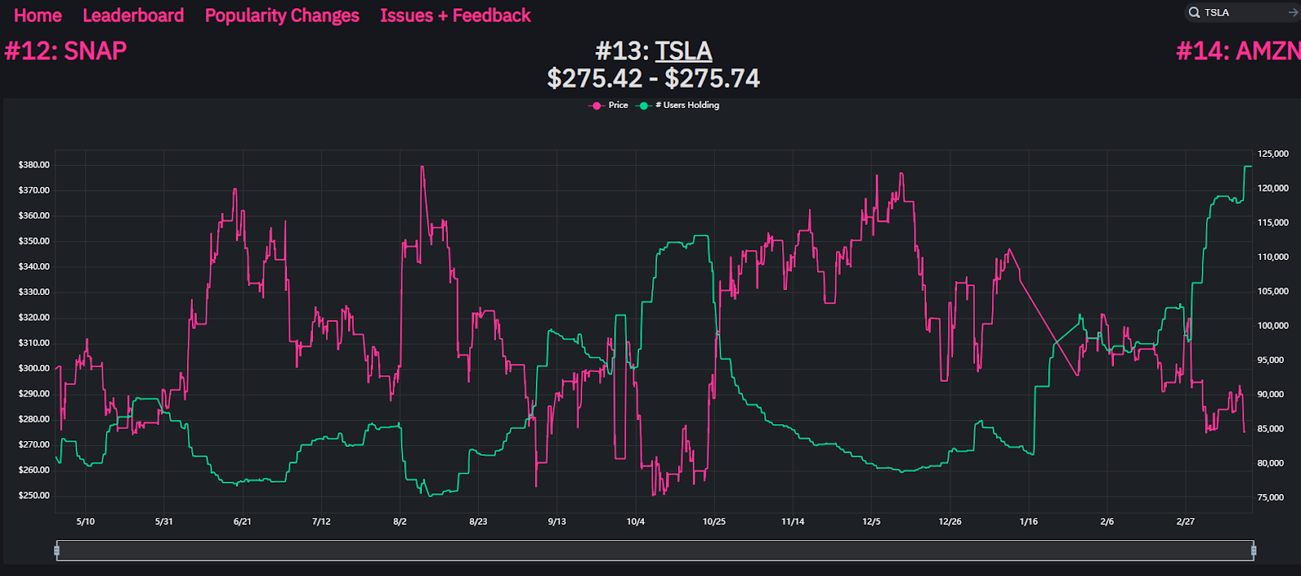
Task: Click the 1/16 date axis label
Action: [x=1029, y=522]
